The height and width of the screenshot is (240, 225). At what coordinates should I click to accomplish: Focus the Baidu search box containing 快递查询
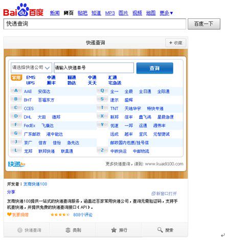pos(95,24)
